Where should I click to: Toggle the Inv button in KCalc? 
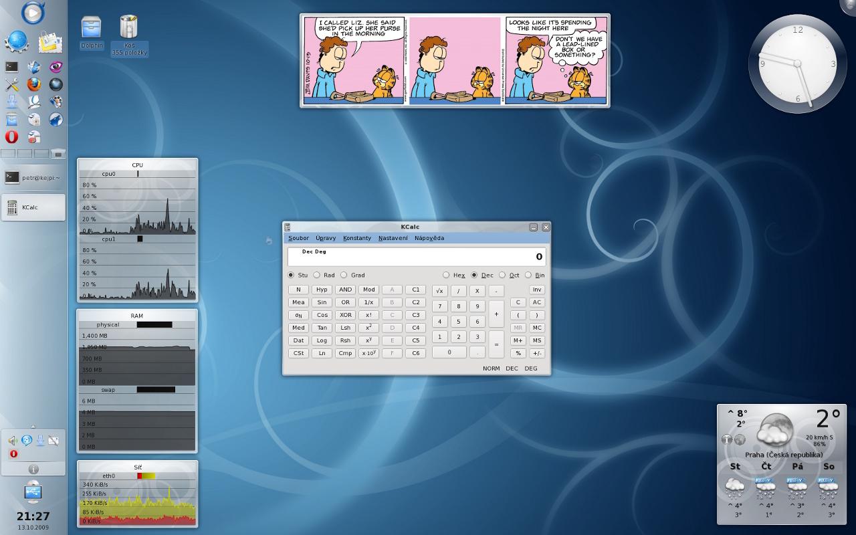point(537,290)
